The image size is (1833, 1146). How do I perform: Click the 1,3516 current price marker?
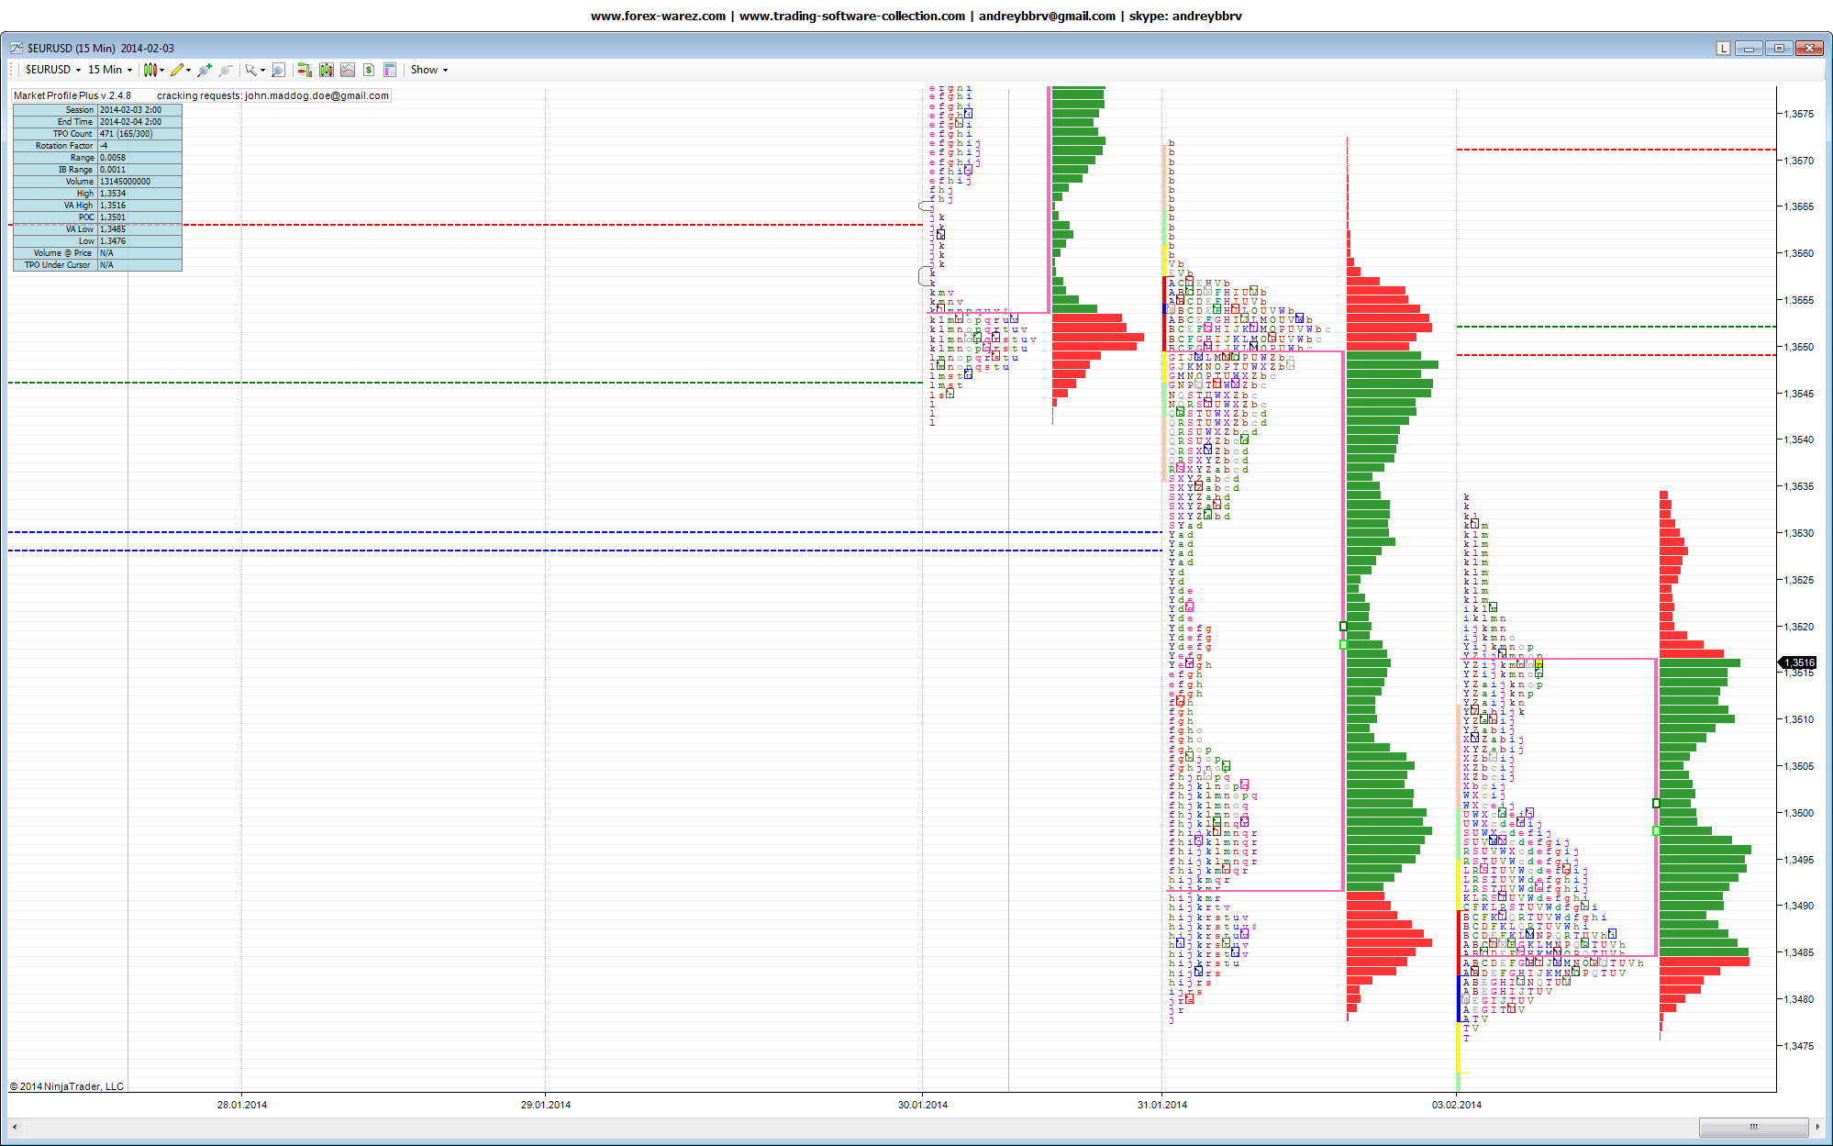pos(1798,662)
